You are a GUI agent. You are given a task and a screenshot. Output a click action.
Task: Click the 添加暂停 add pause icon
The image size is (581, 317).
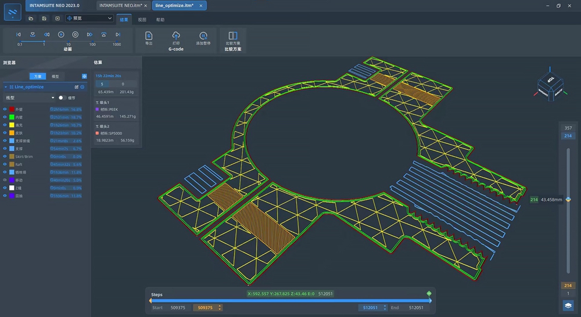click(203, 36)
